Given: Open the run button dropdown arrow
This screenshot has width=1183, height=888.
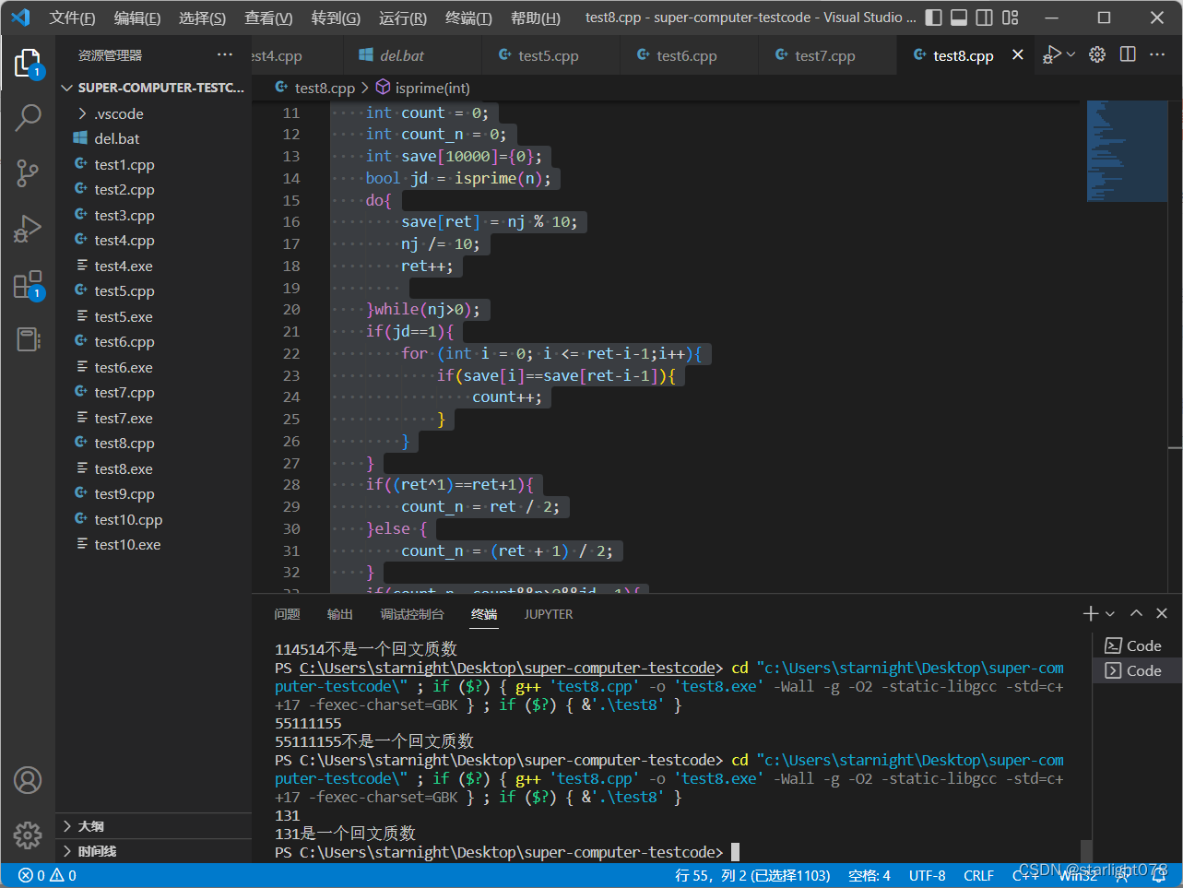Looking at the screenshot, I should tap(1071, 55).
